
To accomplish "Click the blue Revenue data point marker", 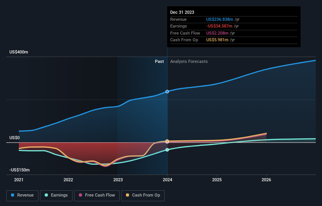I will pos(167,92).
